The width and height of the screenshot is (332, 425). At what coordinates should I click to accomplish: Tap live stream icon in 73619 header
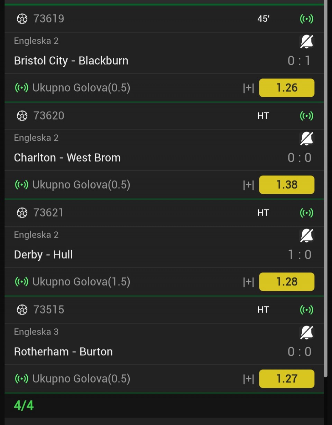point(306,19)
